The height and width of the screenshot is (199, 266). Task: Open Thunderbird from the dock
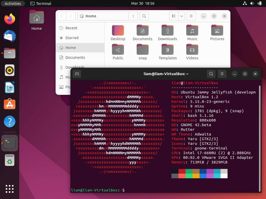coord(9,36)
